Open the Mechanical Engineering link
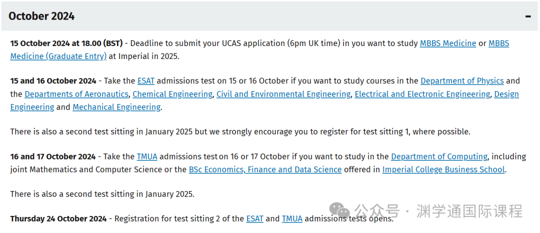Viewport: 540px width, 233px height. [116, 107]
